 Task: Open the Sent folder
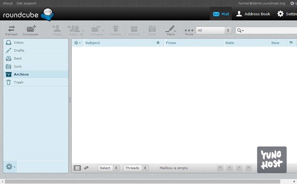(x=36, y=58)
